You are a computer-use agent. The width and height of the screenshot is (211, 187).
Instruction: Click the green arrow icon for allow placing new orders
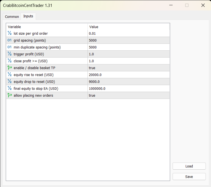[10, 95]
